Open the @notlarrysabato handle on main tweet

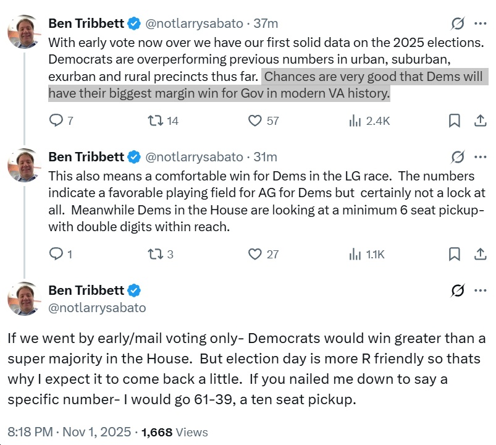pos(97,307)
